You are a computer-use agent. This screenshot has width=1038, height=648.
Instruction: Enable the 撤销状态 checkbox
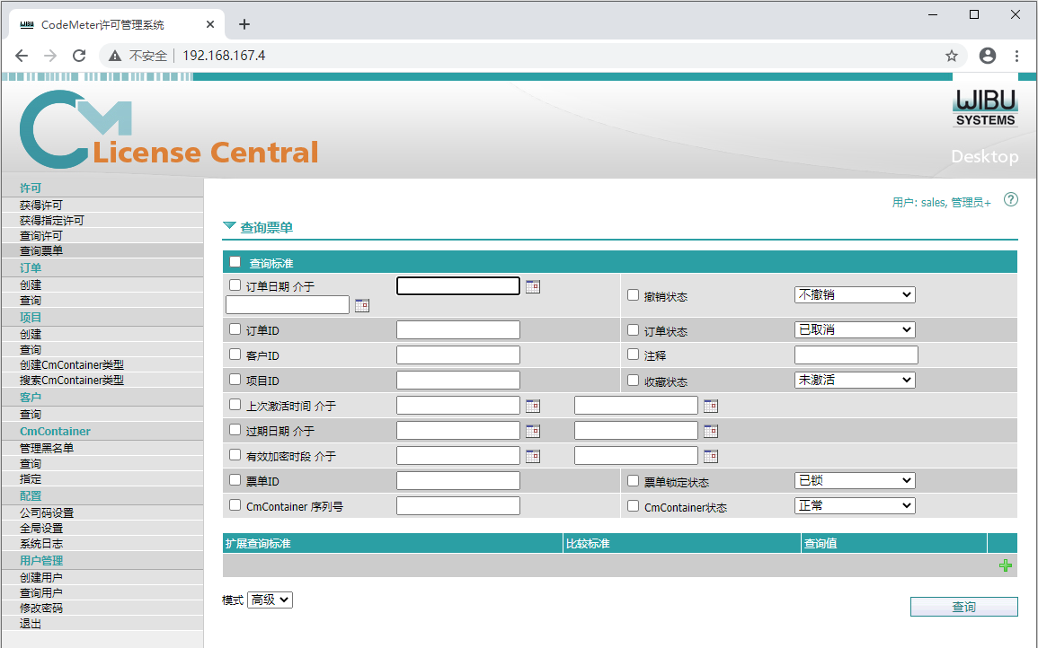pyautogui.click(x=633, y=295)
